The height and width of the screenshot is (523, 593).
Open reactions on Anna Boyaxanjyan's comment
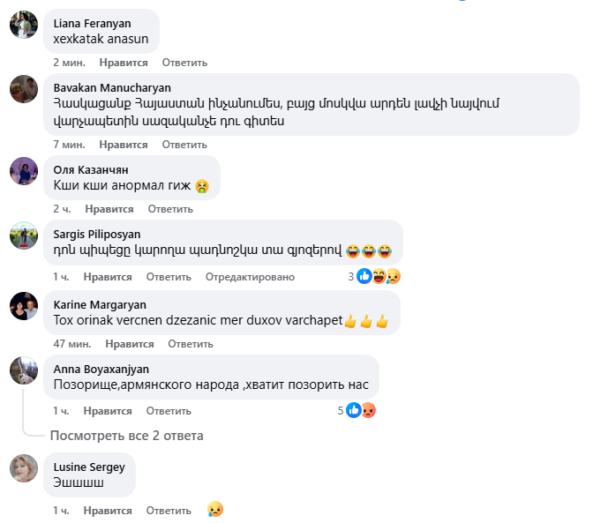tap(361, 410)
